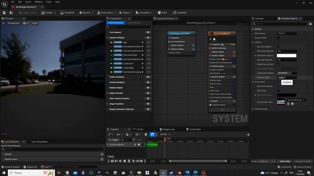
Task: Open the Window menu
Action: 38,2
